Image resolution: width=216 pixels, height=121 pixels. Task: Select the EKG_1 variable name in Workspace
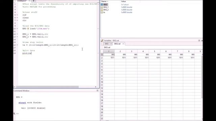[106, 7]
